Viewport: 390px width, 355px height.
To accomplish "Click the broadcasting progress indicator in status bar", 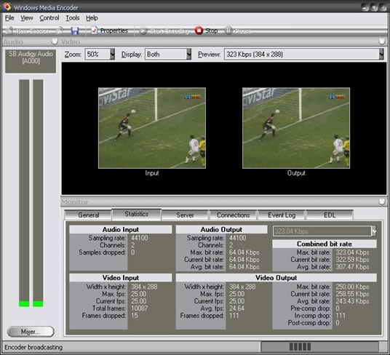I will 320,346.
